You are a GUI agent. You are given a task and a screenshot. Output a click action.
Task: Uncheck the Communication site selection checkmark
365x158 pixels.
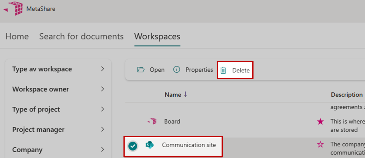click(x=133, y=146)
